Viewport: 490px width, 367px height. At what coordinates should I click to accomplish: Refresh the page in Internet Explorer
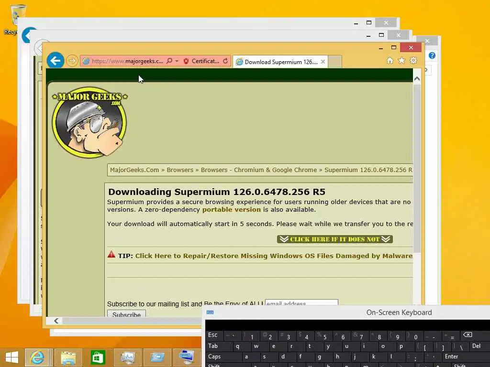pos(225,61)
